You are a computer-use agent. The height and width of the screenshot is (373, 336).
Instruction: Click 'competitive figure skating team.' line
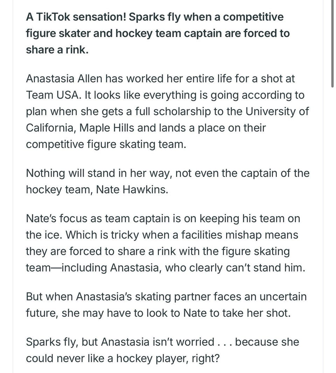(106, 145)
